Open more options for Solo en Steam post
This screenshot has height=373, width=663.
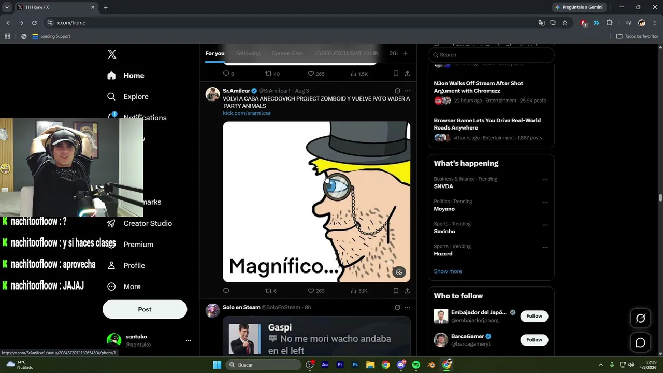[x=407, y=307]
